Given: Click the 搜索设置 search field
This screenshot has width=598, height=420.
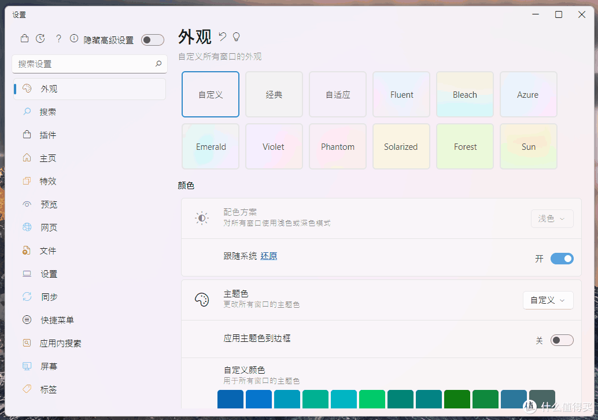Looking at the screenshot, I should coord(90,64).
